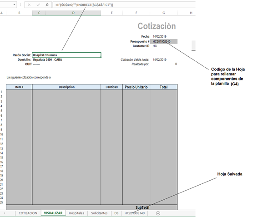Select column G header

163,13
